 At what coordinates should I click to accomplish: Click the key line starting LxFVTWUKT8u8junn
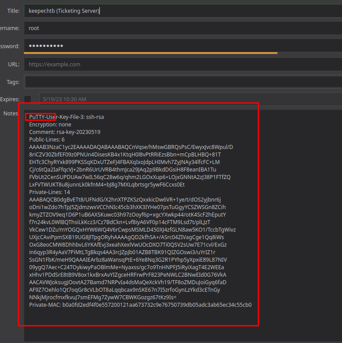point(107,185)
